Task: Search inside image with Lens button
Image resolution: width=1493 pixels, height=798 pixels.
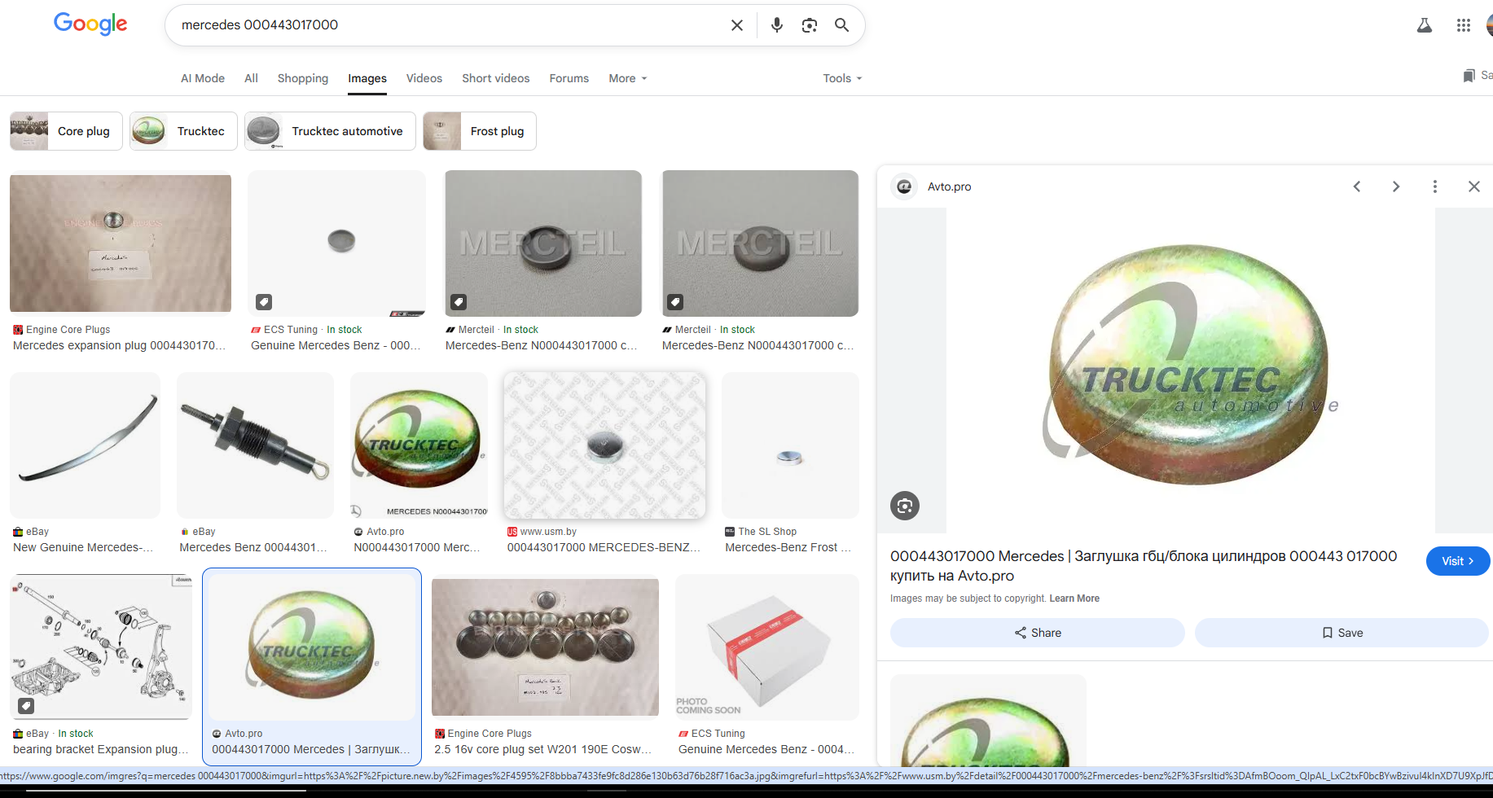Action: click(x=904, y=506)
